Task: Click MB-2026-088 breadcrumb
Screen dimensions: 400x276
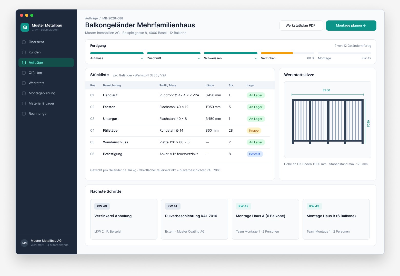Action: click(x=113, y=18)
